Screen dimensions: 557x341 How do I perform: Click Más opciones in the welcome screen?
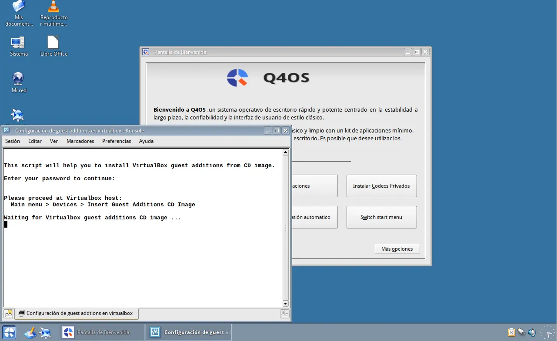pos(397,248)
